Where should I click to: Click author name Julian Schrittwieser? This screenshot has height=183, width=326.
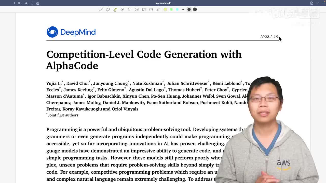pos(187,83)
